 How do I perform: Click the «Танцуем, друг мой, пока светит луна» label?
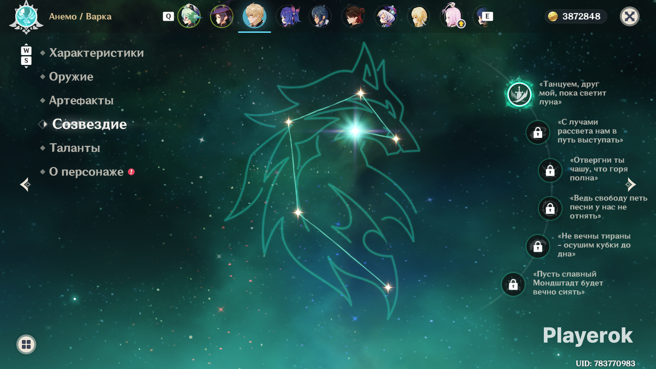pyautogui.click(x=573, y=93)
